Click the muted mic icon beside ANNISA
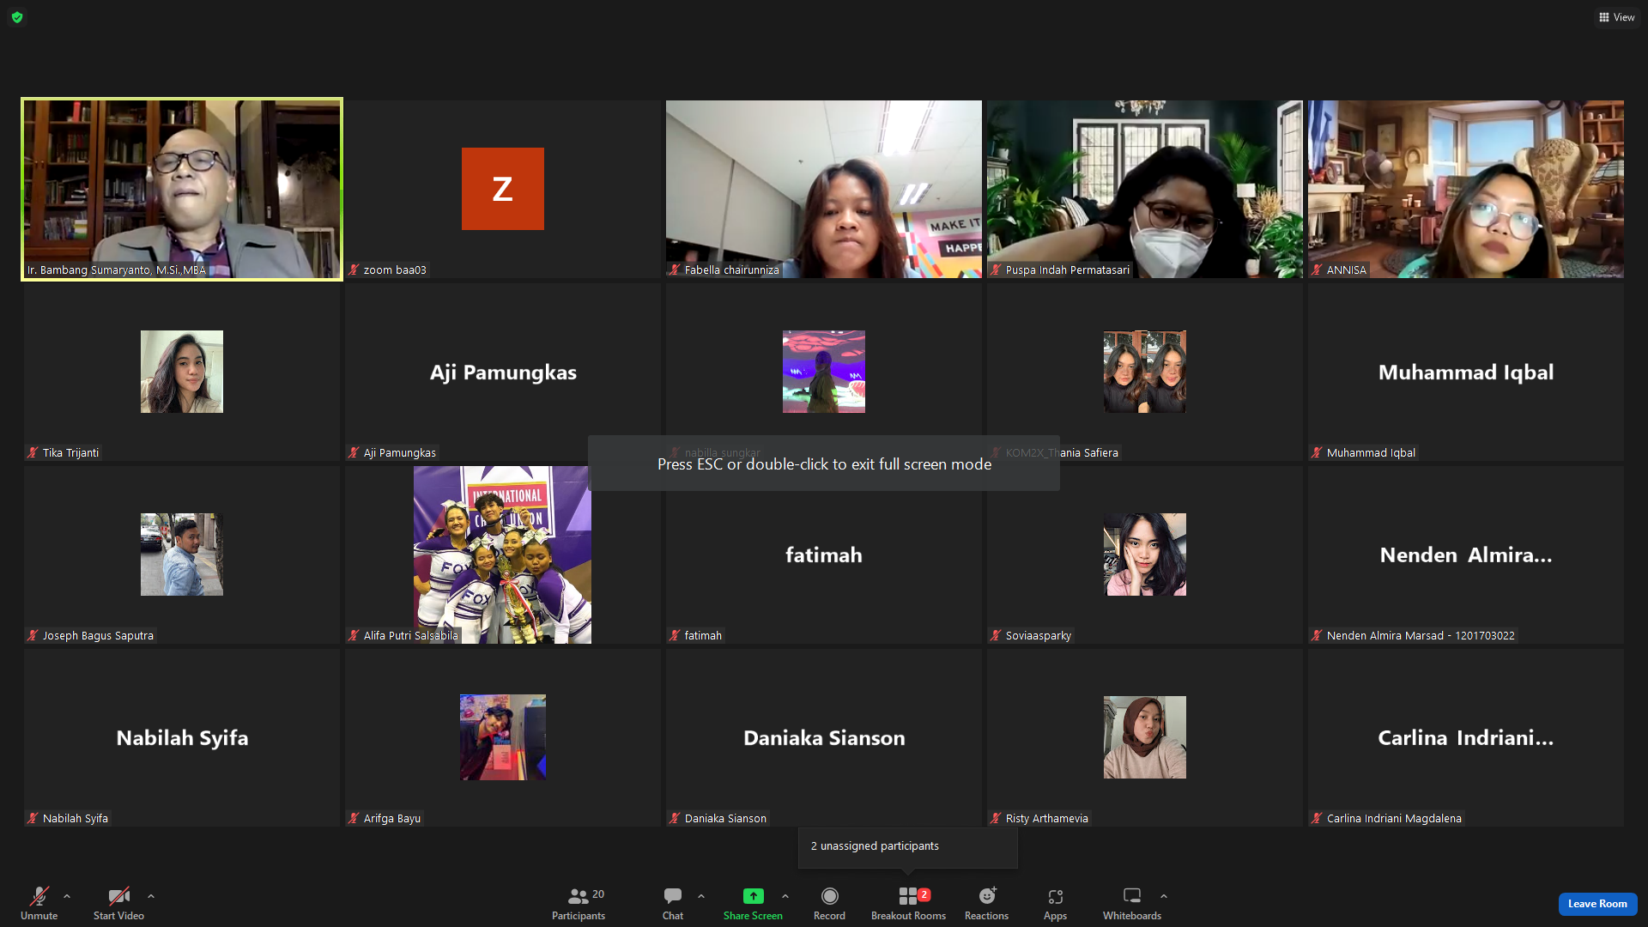Image resolution: width=1648 pixels, height=927 pixels. (1317, 270)
